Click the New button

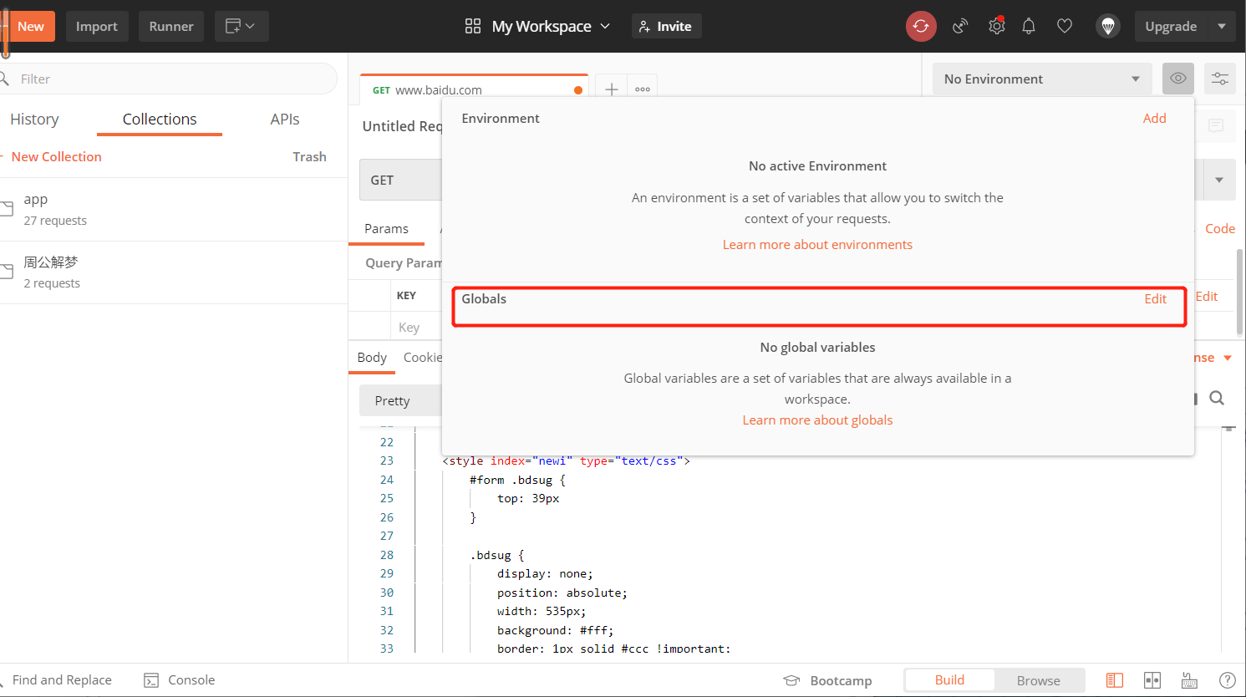[x=30, y=26]
